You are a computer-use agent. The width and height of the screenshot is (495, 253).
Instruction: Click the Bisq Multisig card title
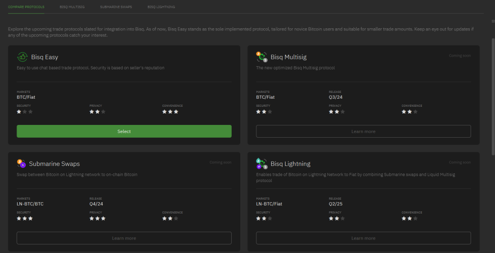click(x=288, y=57)
